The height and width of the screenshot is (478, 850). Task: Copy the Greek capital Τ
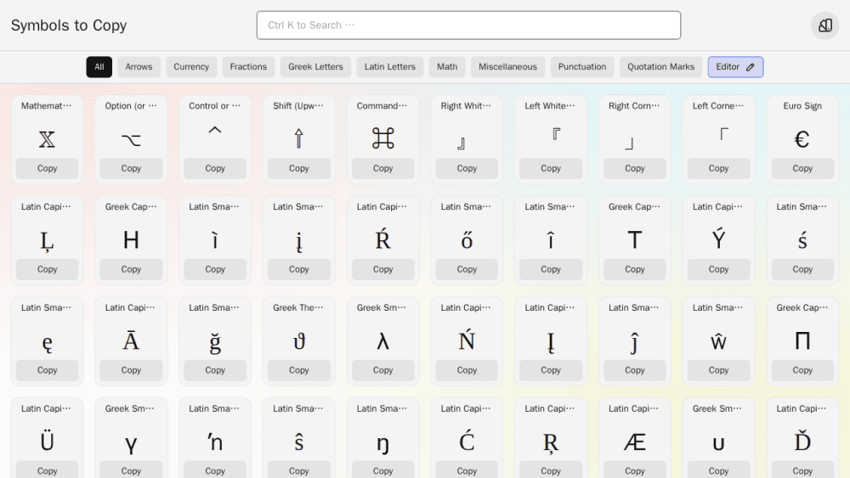pyautogui.click(x=634, y=269)
